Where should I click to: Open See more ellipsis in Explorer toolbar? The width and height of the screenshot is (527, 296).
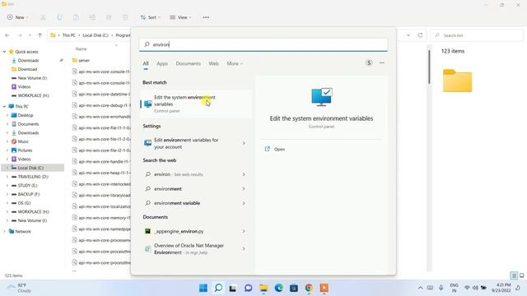point(206,17)
